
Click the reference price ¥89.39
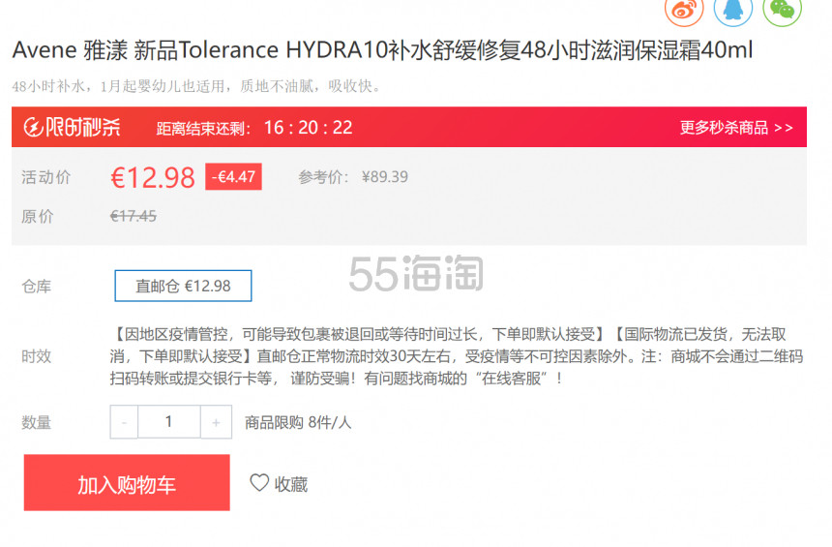click(x=385, y=177)
